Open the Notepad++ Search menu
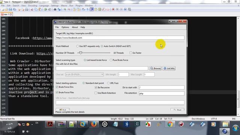 (16, 6)
